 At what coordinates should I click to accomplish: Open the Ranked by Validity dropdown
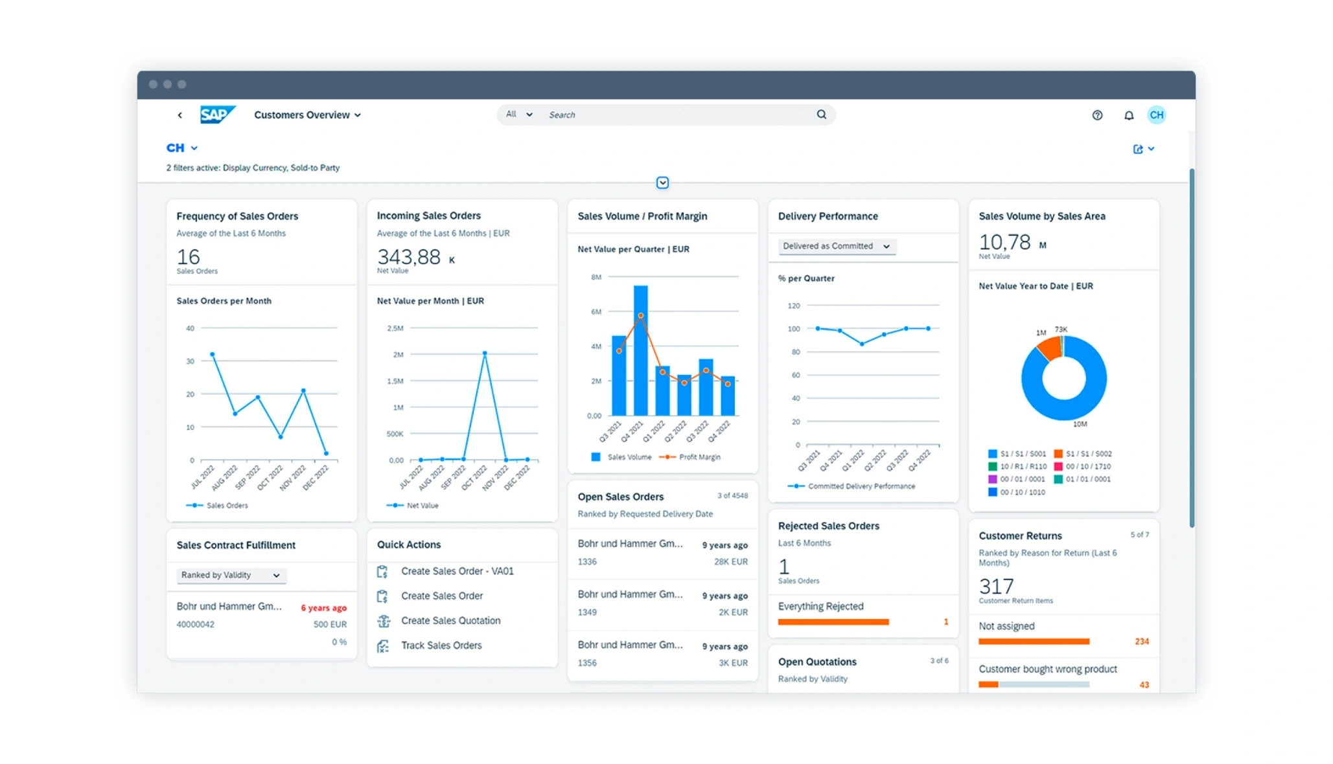(231, 575)
